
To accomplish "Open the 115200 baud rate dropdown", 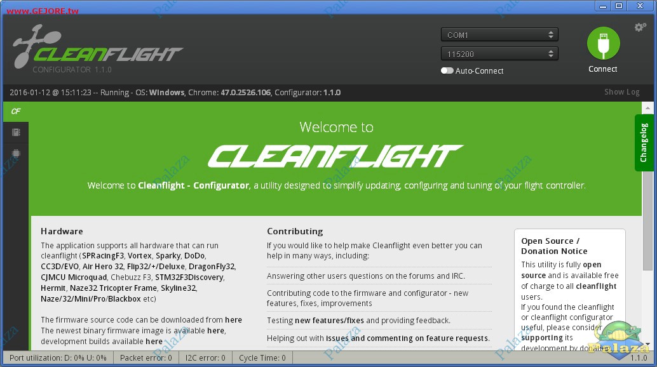I will click(499, 54).
